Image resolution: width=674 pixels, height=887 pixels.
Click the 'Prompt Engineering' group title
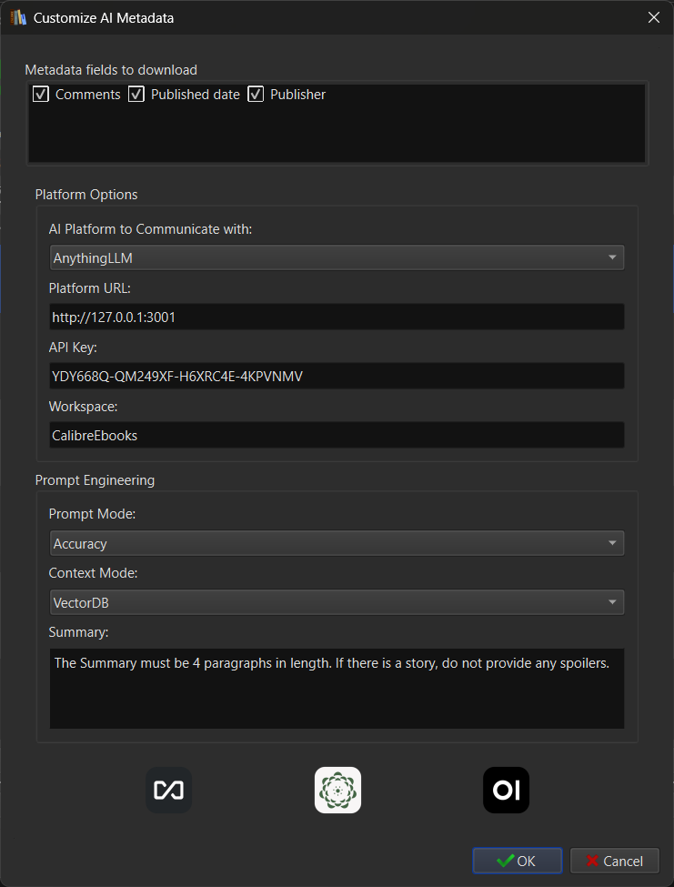(x=95, y=480)
